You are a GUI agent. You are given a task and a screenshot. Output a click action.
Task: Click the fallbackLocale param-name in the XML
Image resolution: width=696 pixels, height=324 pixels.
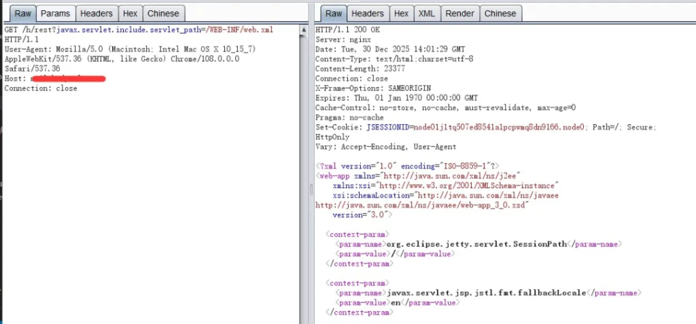tap(486, 292)
